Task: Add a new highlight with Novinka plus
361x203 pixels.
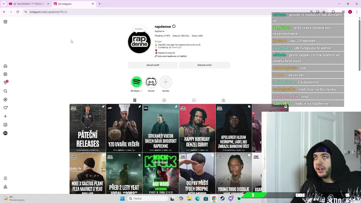Action: tap(166, 82)
